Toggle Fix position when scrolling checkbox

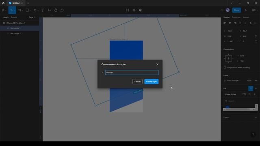coord(225,68)
